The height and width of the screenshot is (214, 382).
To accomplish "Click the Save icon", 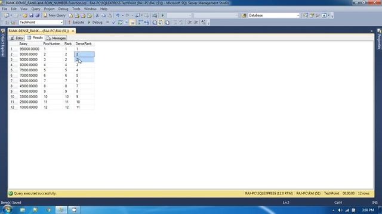I will (x=31, y=15).
